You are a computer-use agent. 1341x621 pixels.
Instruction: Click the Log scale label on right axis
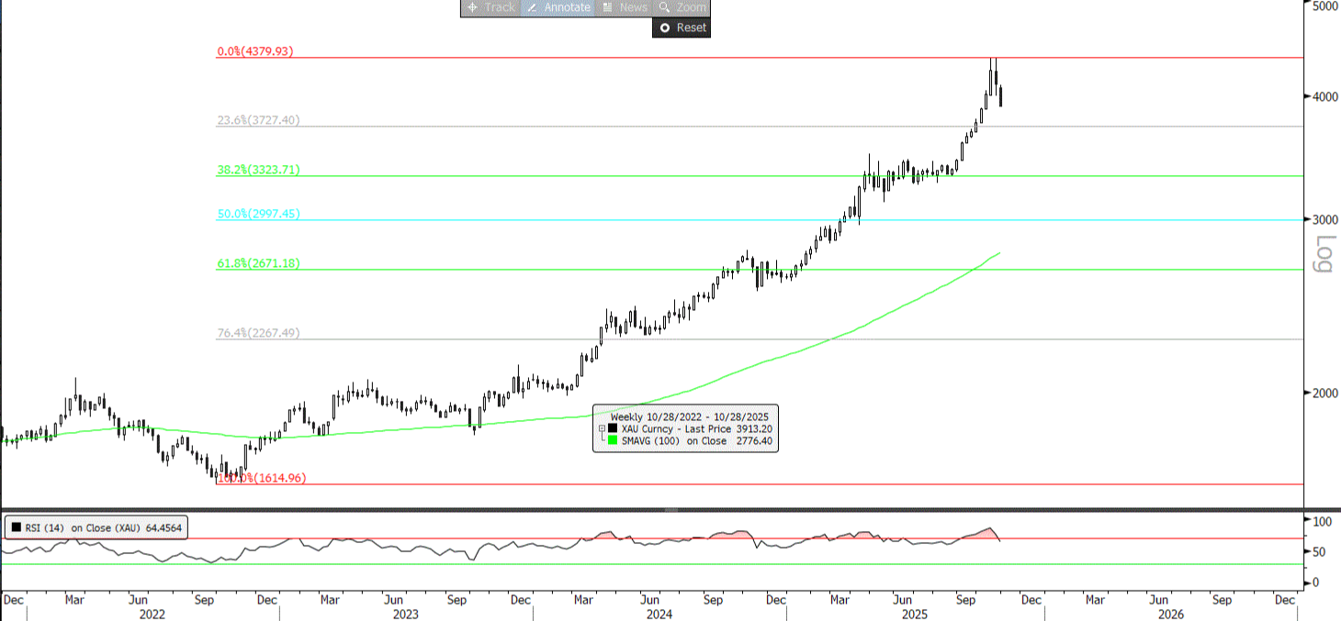click(1324, 254)
